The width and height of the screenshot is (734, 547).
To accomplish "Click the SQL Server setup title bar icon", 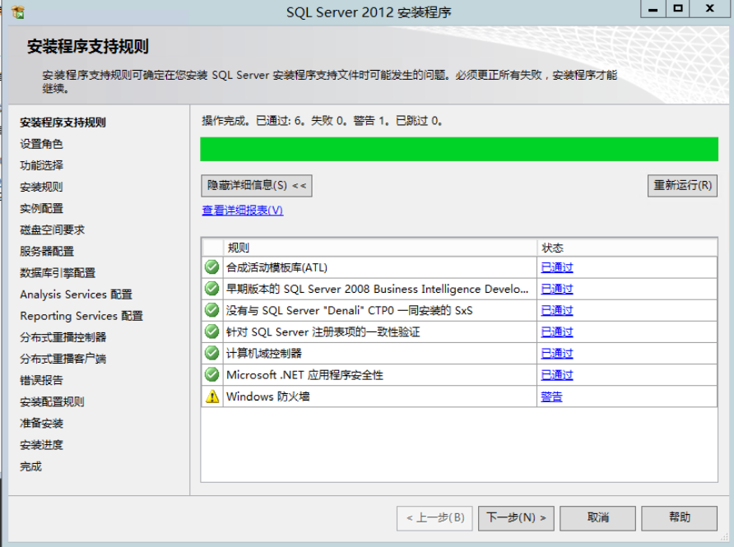I will pyautogui.click(x=18, y=12).
